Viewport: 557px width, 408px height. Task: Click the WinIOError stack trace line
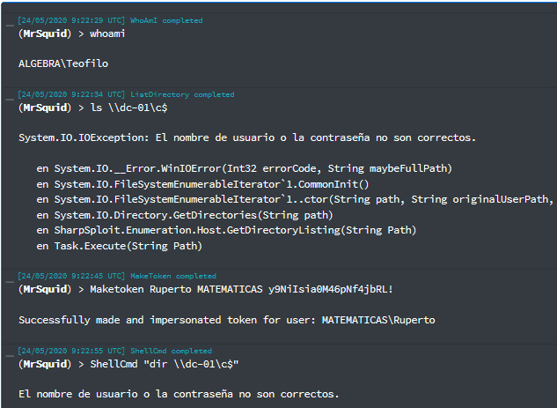click(x=245, y=168)
